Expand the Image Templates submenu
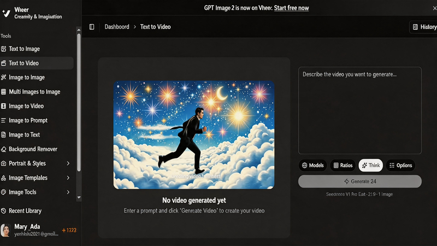Screen dimensions: 437x246 point(68,178)
